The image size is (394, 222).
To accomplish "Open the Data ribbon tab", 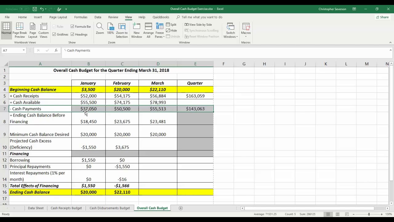I will [x=98, y=17].
